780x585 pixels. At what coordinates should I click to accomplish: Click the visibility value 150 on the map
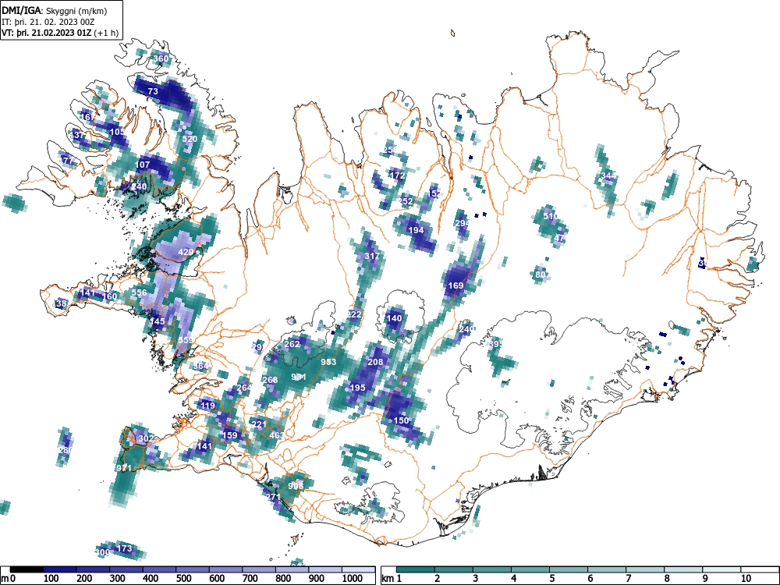point(401,420)
